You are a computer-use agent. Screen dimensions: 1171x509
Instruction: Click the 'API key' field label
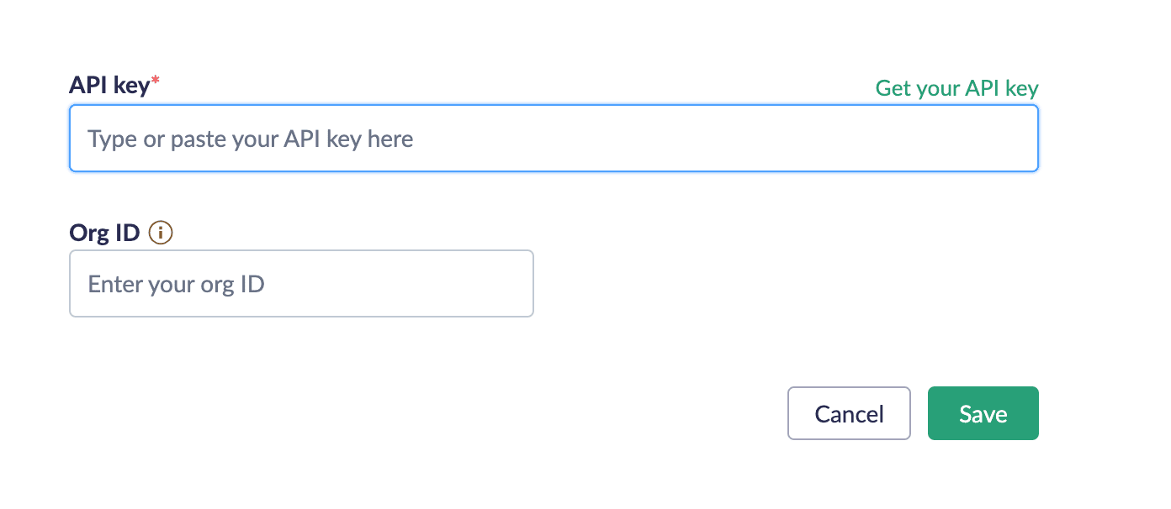click(109, 85)
